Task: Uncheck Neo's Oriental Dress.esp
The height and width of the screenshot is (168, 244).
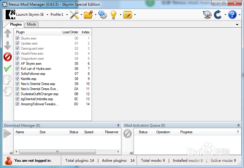Action: (x=18, y=84)
